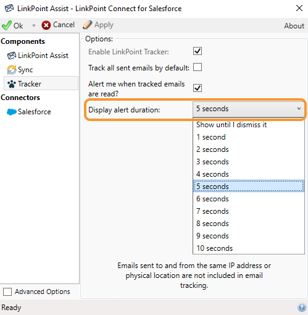
Task: Open the About link
Action: click(x=294, y=26)
